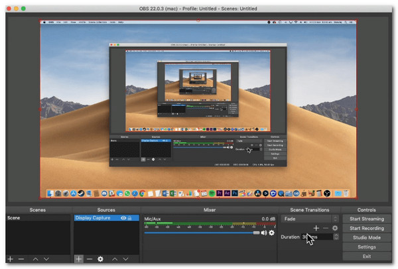Move scene down in Scenes list
The height and width of the screenshot is (269, 398).
[x=46, y=259]
